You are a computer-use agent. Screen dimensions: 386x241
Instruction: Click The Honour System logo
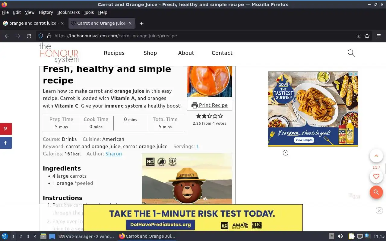pos(59,53)
